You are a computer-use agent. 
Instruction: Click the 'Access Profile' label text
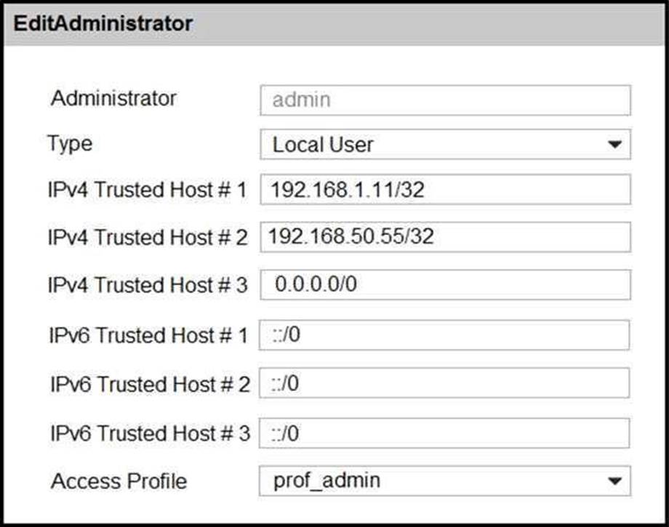click(x=119, y=480)
